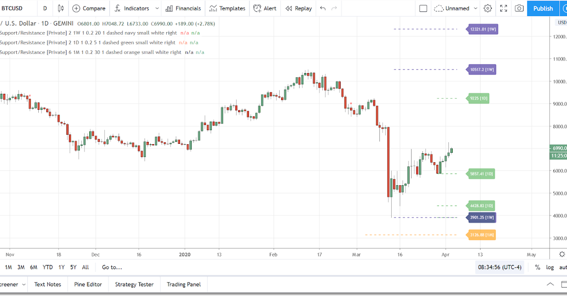Change the candlestick chart style

[x=60, y=8]
